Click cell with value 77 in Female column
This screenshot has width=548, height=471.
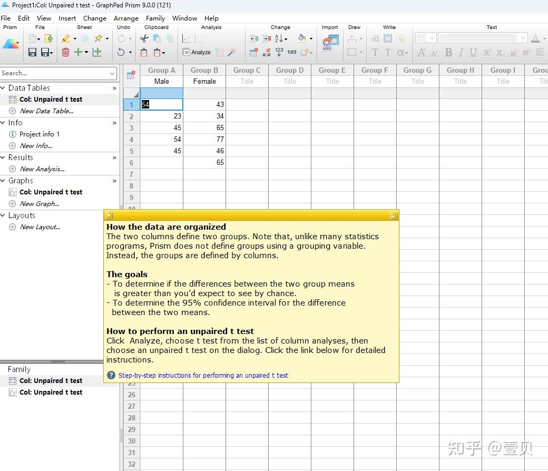coord(204,140)
